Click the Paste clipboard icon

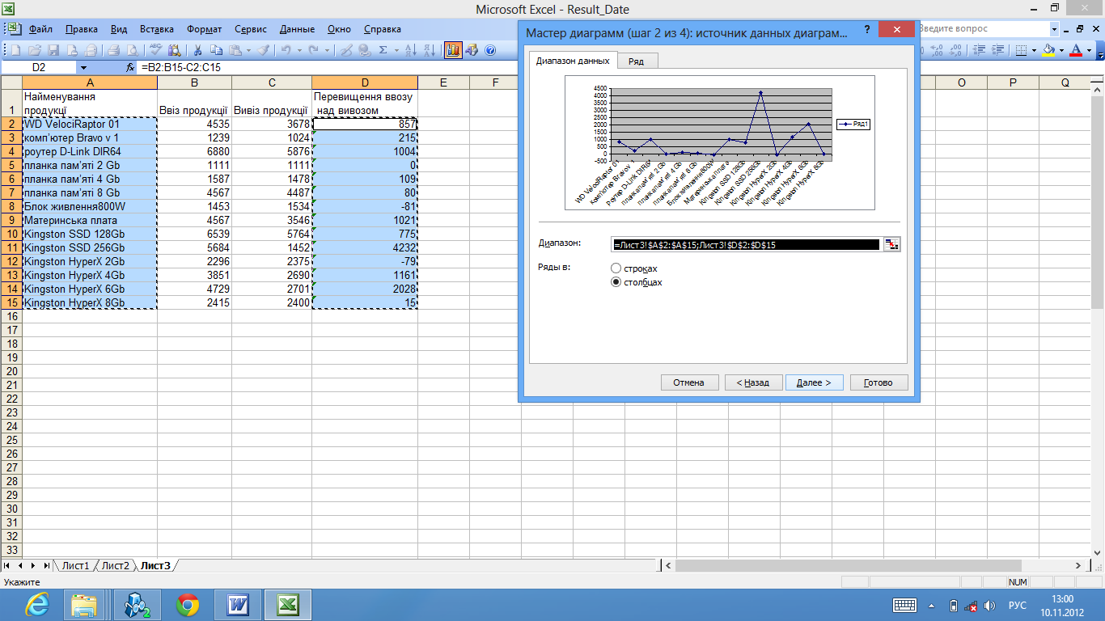(x=235, y=50)
